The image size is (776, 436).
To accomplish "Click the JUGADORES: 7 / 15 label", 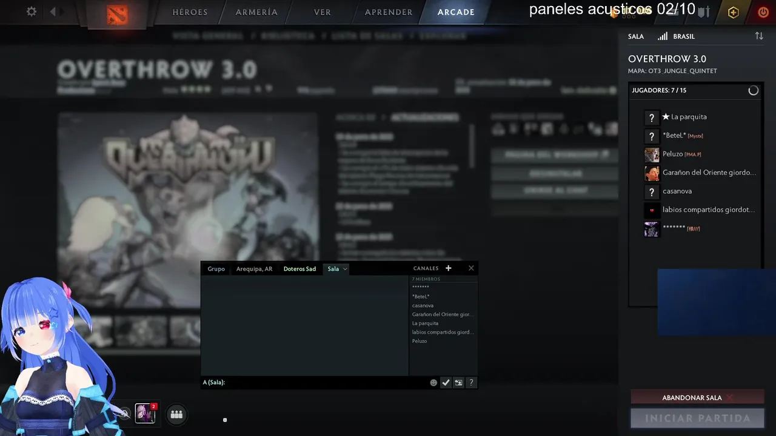I will click(x=659, y=90).
